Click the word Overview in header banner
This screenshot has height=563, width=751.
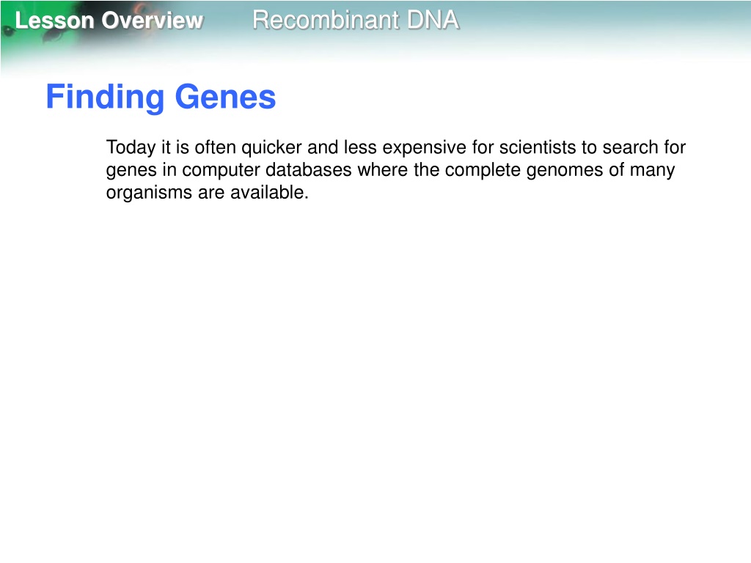point(153,21)
